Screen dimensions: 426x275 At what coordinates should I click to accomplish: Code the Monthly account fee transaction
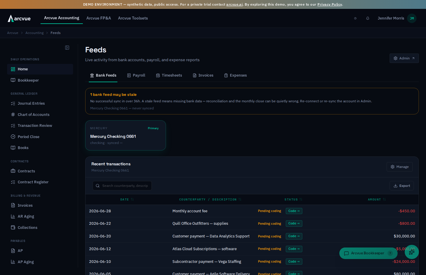point(294,211)
